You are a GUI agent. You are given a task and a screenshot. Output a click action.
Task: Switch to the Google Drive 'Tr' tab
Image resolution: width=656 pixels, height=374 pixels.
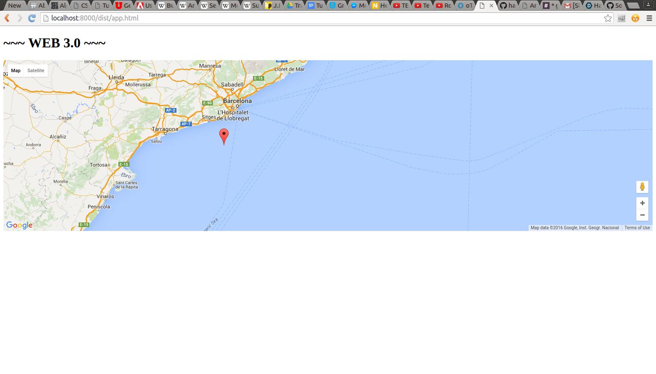pyautogui.click(x=294, y=6)
